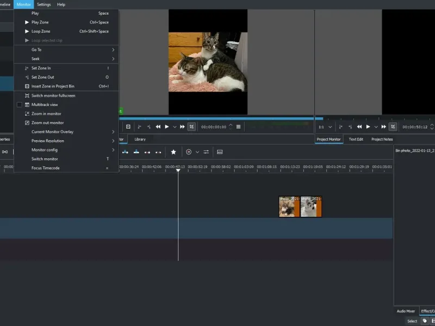The height and width of the screenshot is (326, 435).
Task: Click the favorite effects star icon
Action: (173, 152)
